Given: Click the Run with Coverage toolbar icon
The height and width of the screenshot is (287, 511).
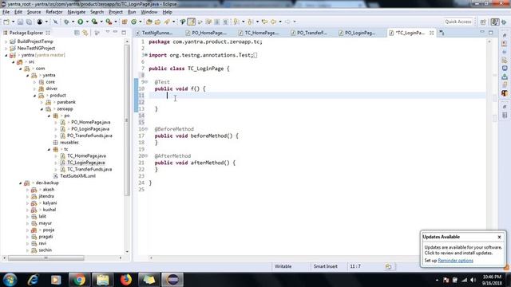Looking at the screenshot, I should (x=94, y=22).
